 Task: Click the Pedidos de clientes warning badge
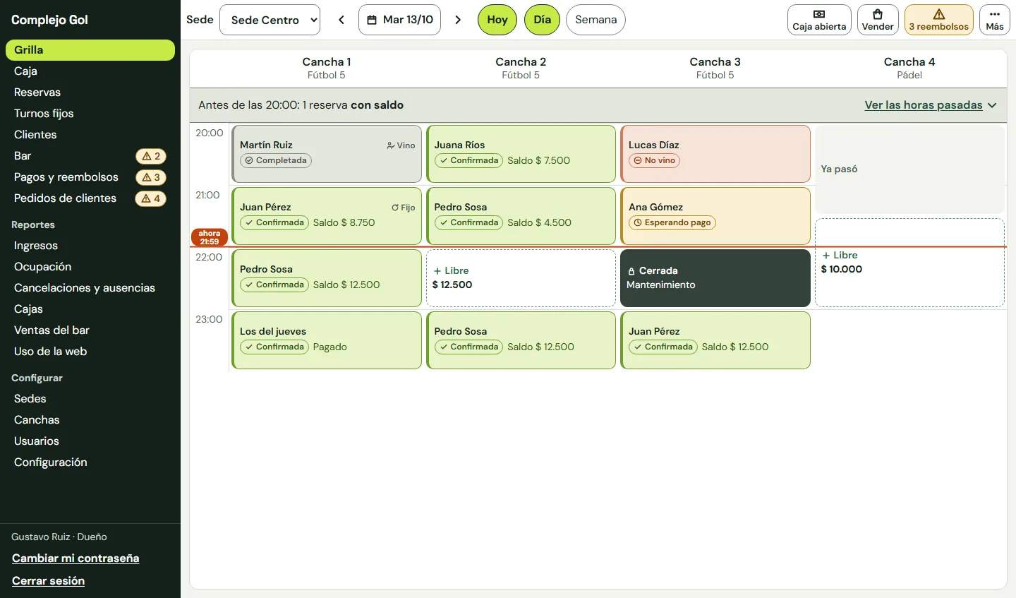click(x=151, y=198)
